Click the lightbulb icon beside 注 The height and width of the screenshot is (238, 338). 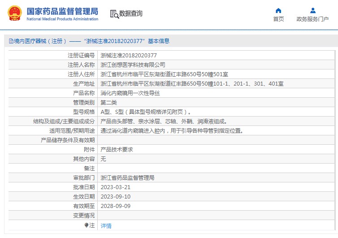87,225
